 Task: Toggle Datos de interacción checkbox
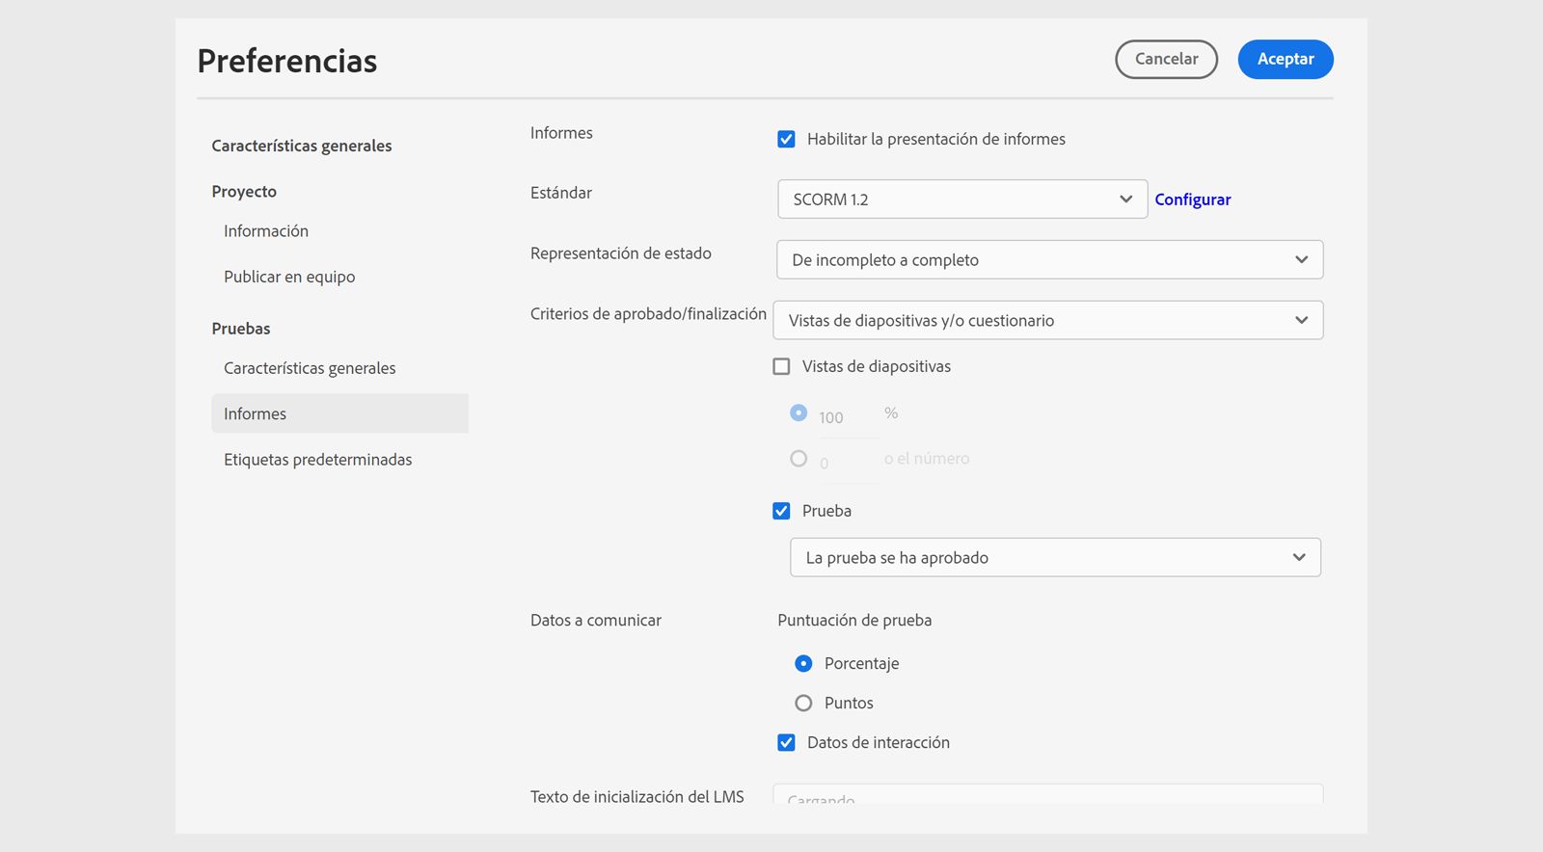(787, 743)
